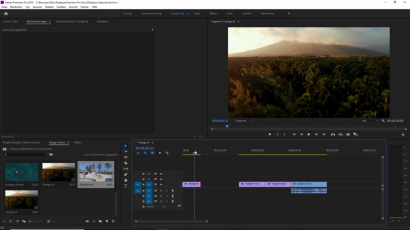Image resolution: width=410 pixels, height=230 pixels.
Task: Open Effekteinstellungen panel menu
Action: pos(50,22)
